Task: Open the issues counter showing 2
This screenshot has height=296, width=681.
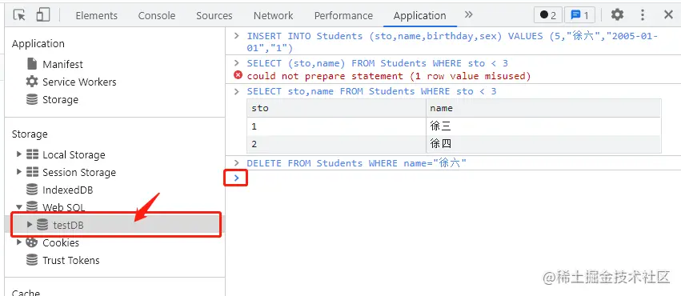Action: [548, 15]
